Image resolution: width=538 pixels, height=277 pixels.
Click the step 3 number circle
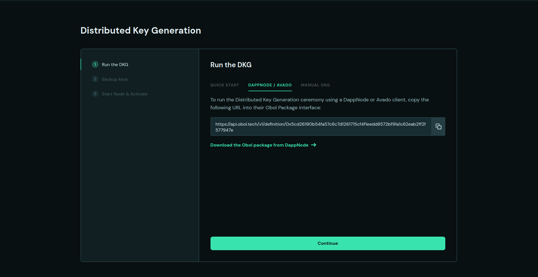point(95,94)
